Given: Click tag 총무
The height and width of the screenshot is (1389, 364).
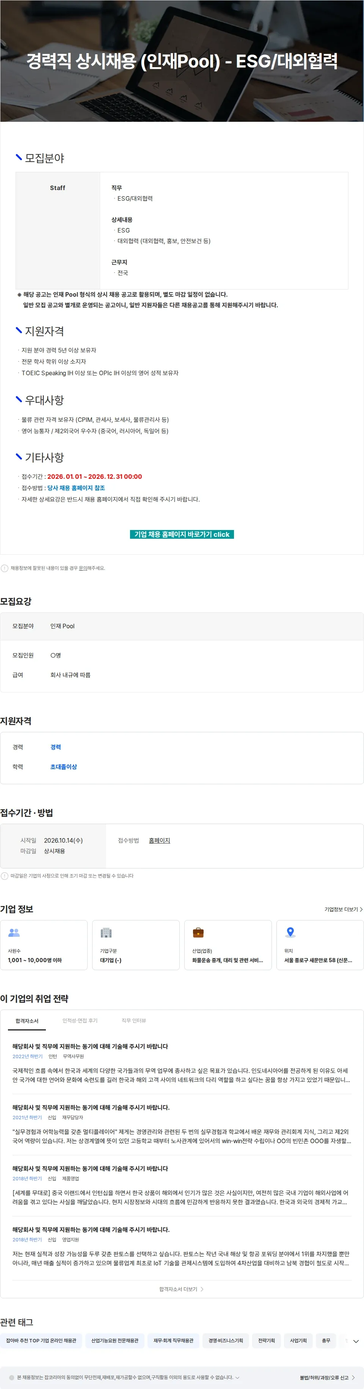Looking at the screenshot, I should pos(326,1340).
